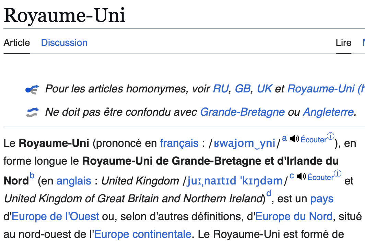Open info icon after the first Écouter
Image resolution: width=365 pixels, height=243 pixels.
(x=330, y=136)
